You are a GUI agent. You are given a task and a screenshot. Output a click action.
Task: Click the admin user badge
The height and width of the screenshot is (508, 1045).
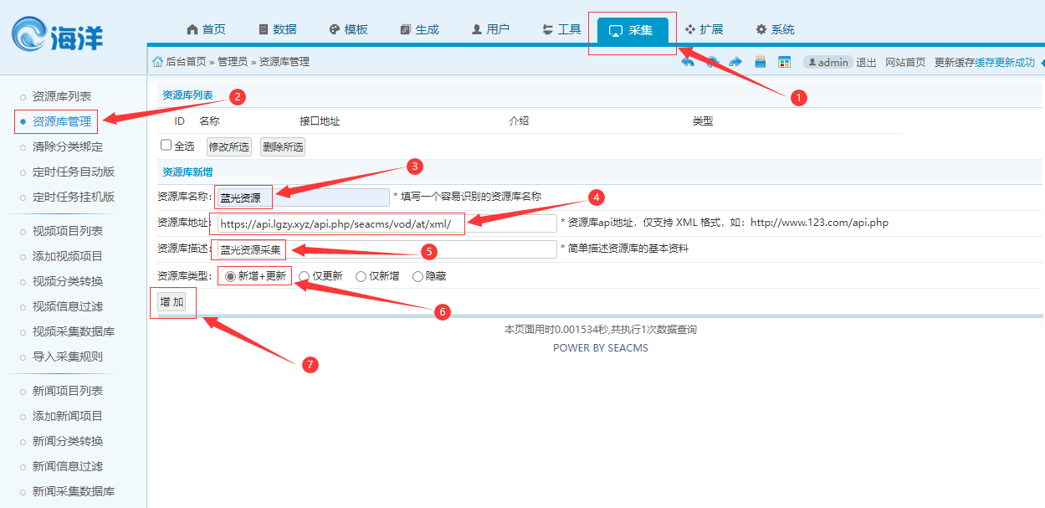(827, 62)
